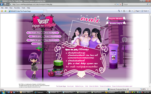Click the address bar URL field
Viewport: 151px width, 94px height.
click(62, 4)
